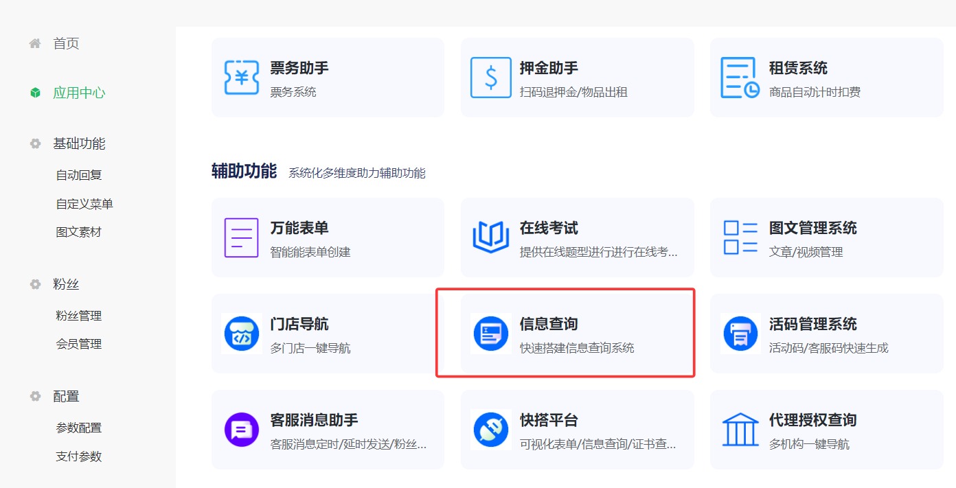The height and width of the screenshot is (488, 956).
Task: Select 首页 in the sidebar
Action: coord(64,43)
